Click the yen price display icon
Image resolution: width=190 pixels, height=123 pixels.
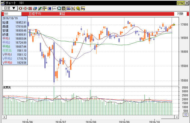coord(49,8)
